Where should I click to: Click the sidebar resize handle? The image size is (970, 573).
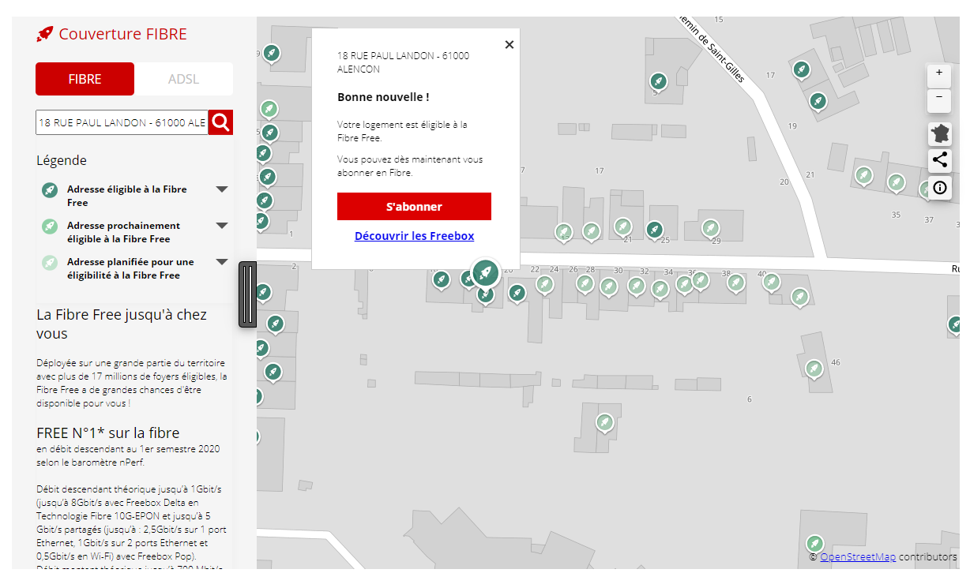[248, 294]
